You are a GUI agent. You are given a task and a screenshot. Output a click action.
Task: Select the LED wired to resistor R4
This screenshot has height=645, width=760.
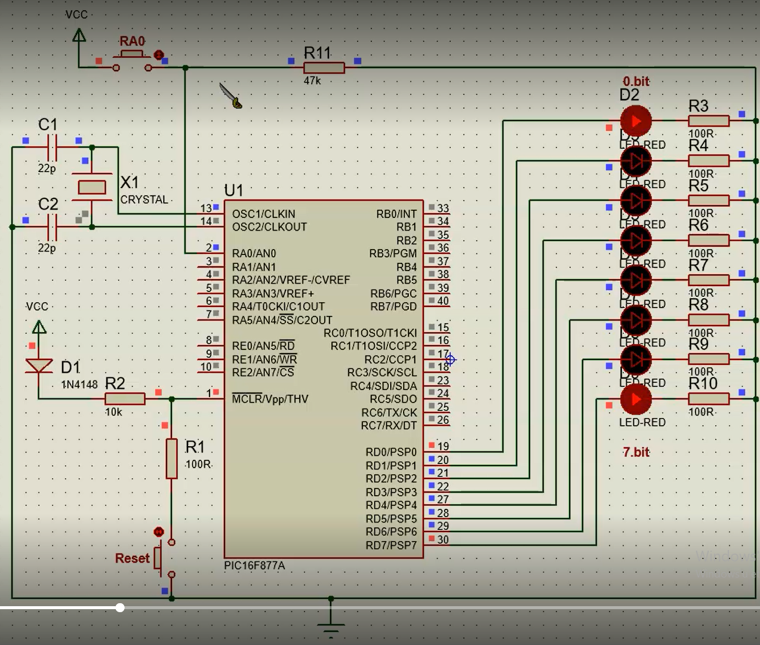[x=636, y=161]
